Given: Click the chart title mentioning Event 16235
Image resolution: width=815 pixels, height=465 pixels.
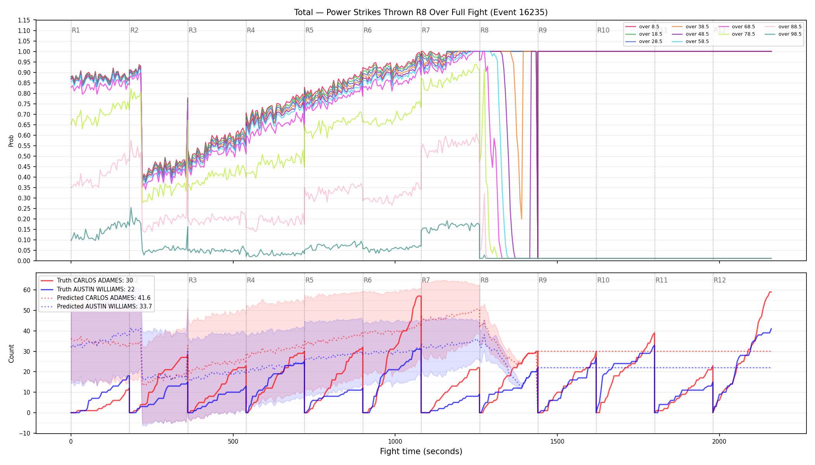Looking at the screenshot, I should click(421, 12).
